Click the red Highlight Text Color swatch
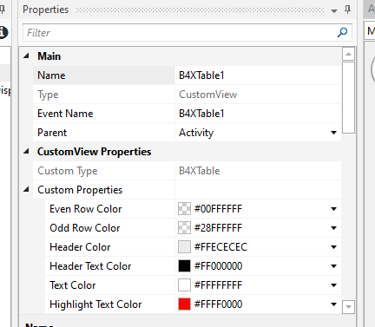The height and width of the screenshot is (327, 375). [184, 304]
